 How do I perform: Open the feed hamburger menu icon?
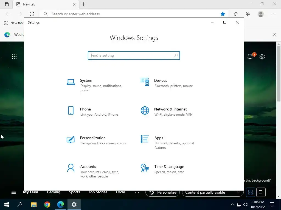[14, 192]
